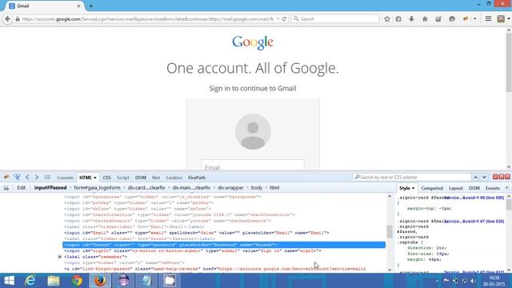Expand the label class remember node

coord(60,257)
